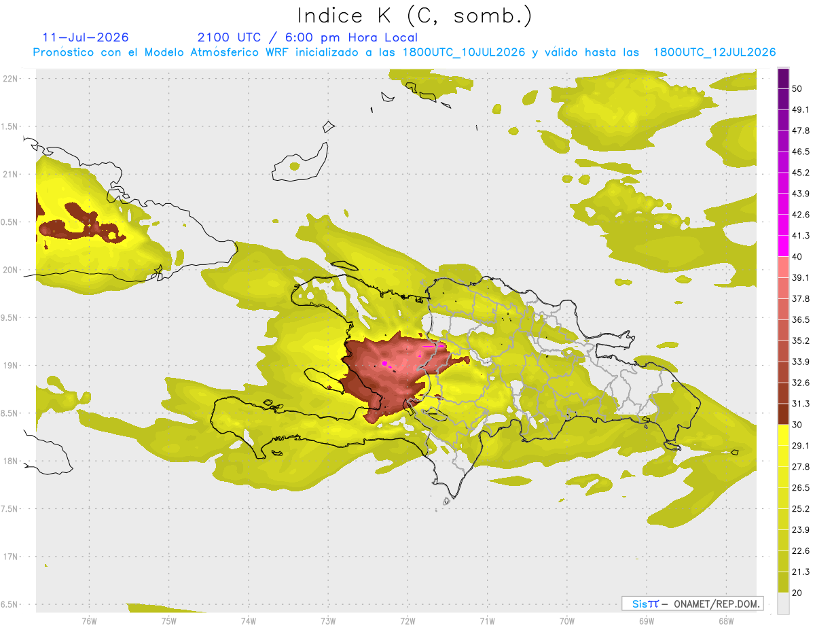This screenshot has width=815, height=630.
Task: Click the colorbar value 35.2
Action: [800, 340]
